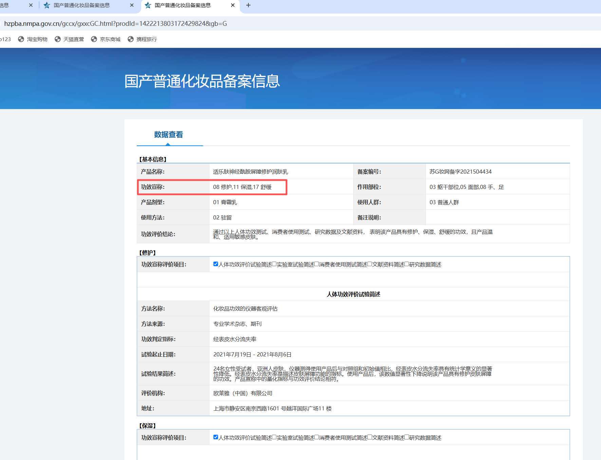Open a new browser tab with plus button
The image size is (601, 460).
click(248, 5)
